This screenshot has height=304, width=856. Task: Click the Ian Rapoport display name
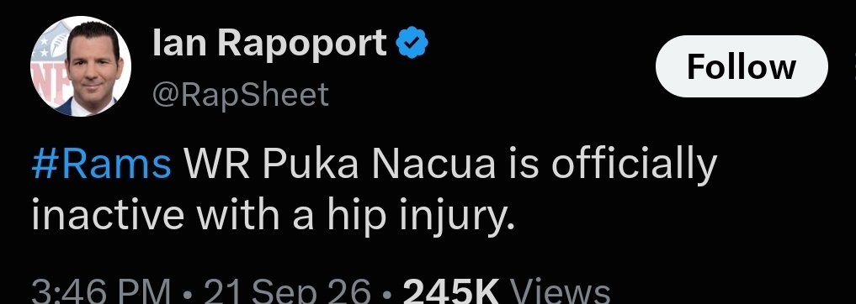point(269,44)
